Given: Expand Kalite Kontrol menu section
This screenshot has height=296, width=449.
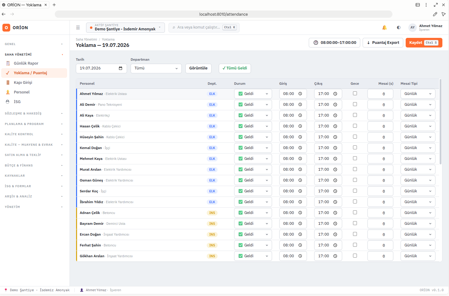Looking at the screenshot, I should point(34,134).
